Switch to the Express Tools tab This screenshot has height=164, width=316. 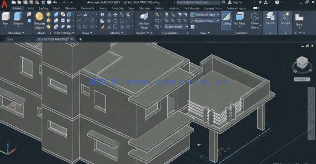[213, 8]
